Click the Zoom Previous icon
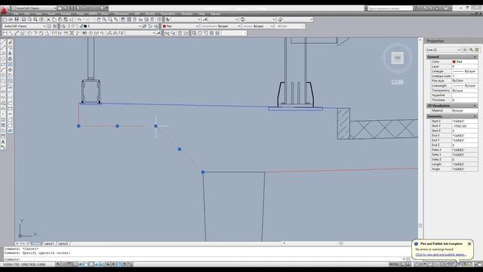The width and height of the screenshot is (483, 272). [116, 20]
